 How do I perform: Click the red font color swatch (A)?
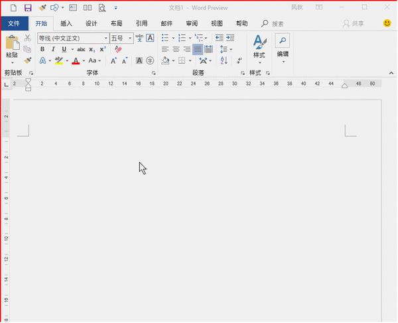[x=75, y=60]
